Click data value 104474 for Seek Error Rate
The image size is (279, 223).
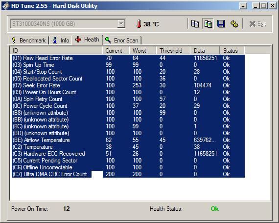click(x=203, y=85)
